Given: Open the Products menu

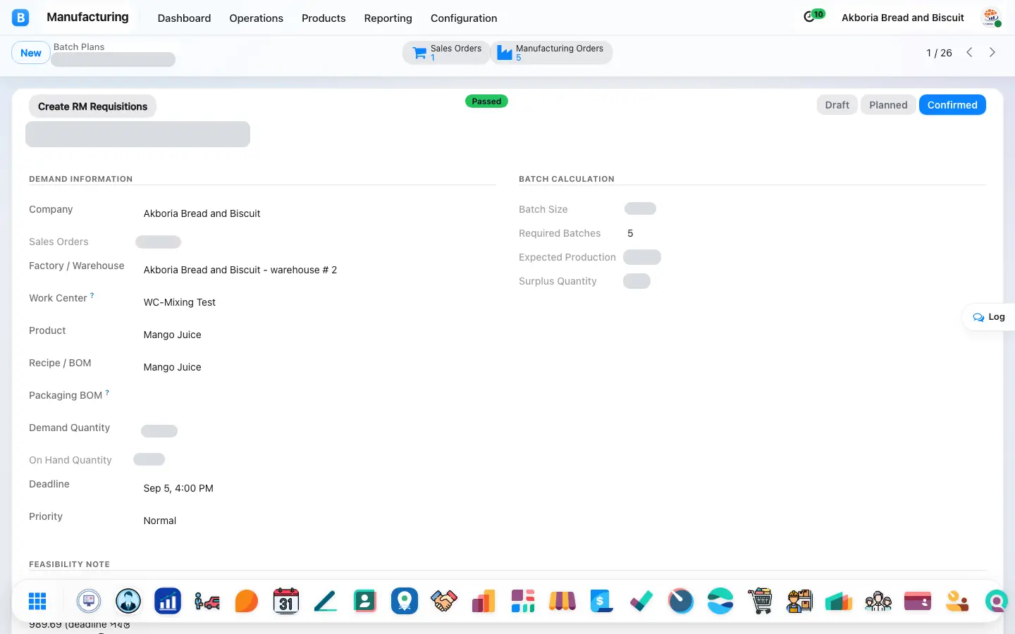Looking at the screenshot, I should click(x=324, y=18).
